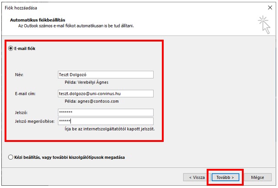Cancel with the Mégse button

(257, 177)
